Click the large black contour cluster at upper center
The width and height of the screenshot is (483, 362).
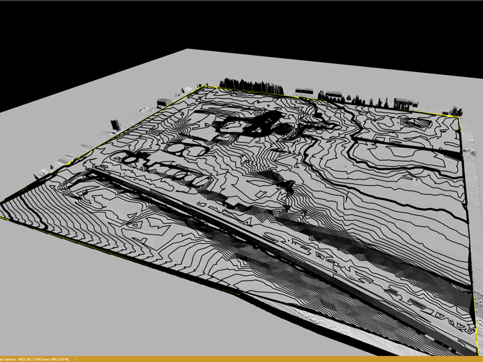point(260,122)
